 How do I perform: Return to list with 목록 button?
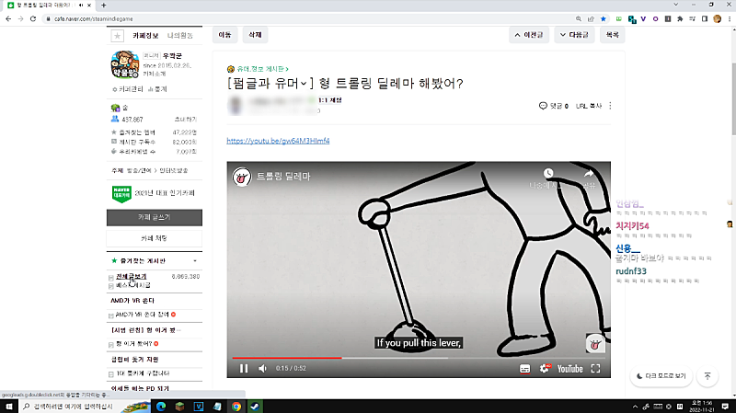tap(612, 35)
